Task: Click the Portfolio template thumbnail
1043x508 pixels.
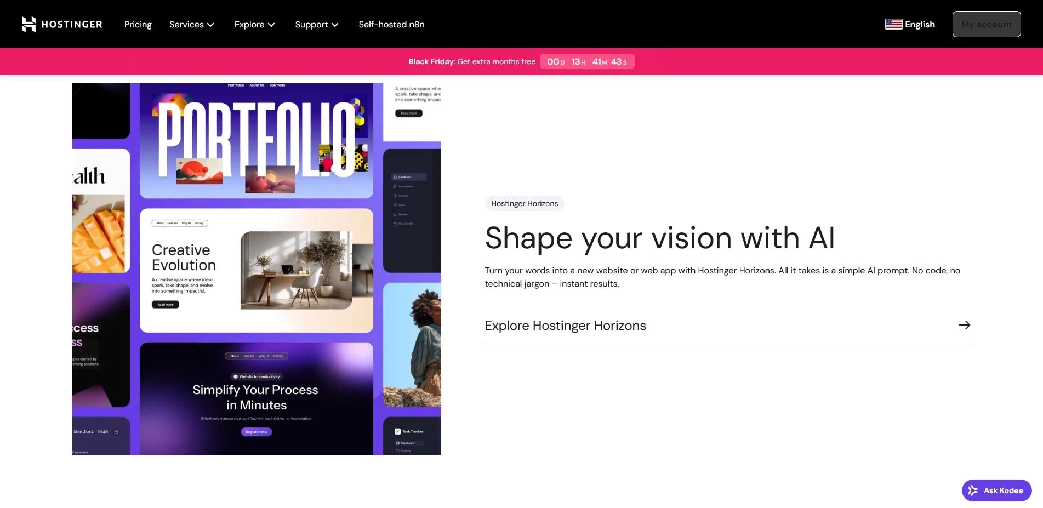Action: (256, 141)
